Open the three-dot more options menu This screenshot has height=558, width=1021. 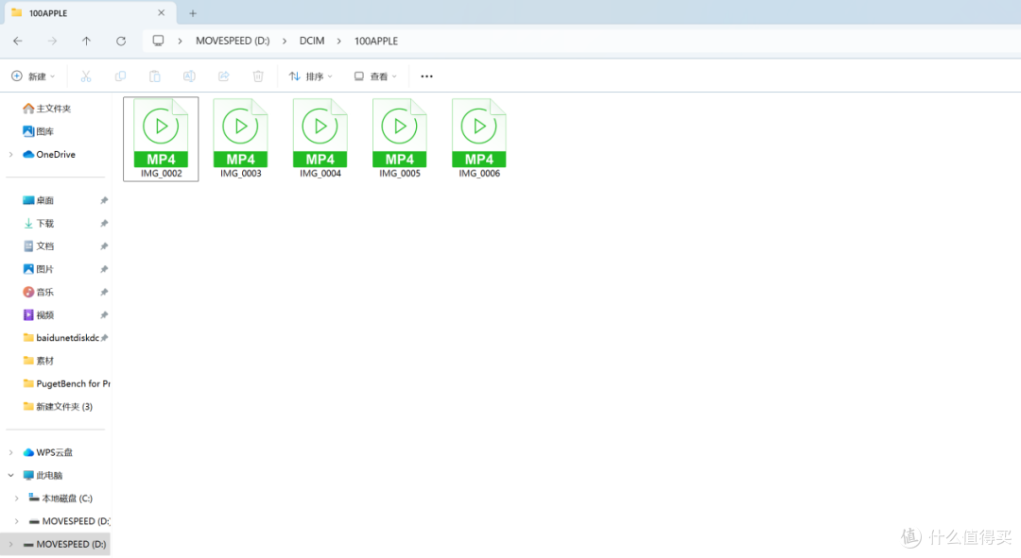pos(426,76)
